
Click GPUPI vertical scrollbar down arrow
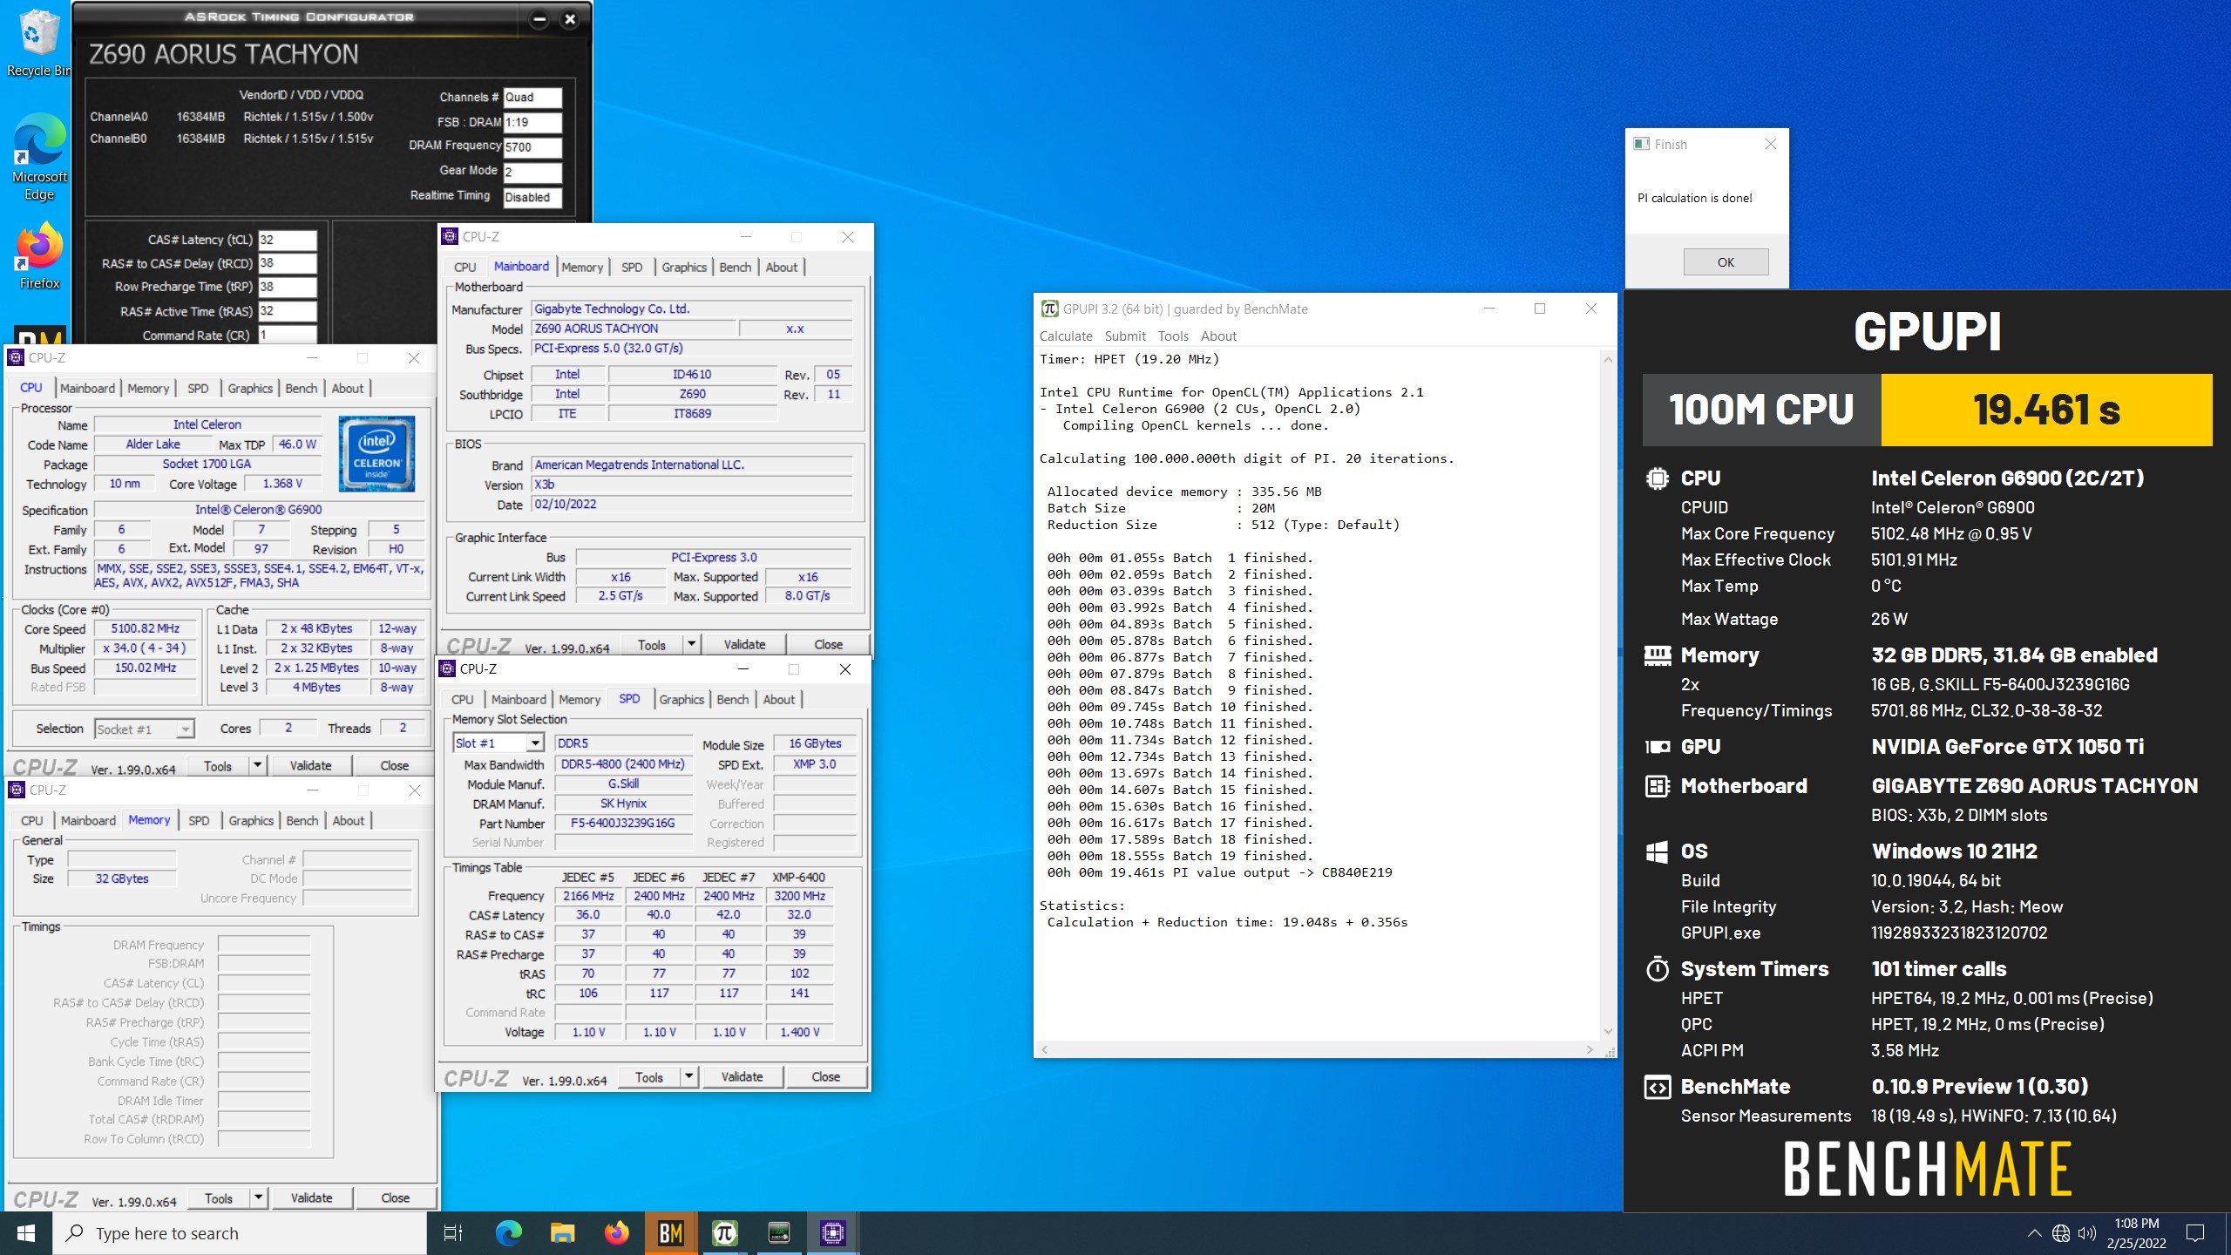[x=1608, y=1031]
